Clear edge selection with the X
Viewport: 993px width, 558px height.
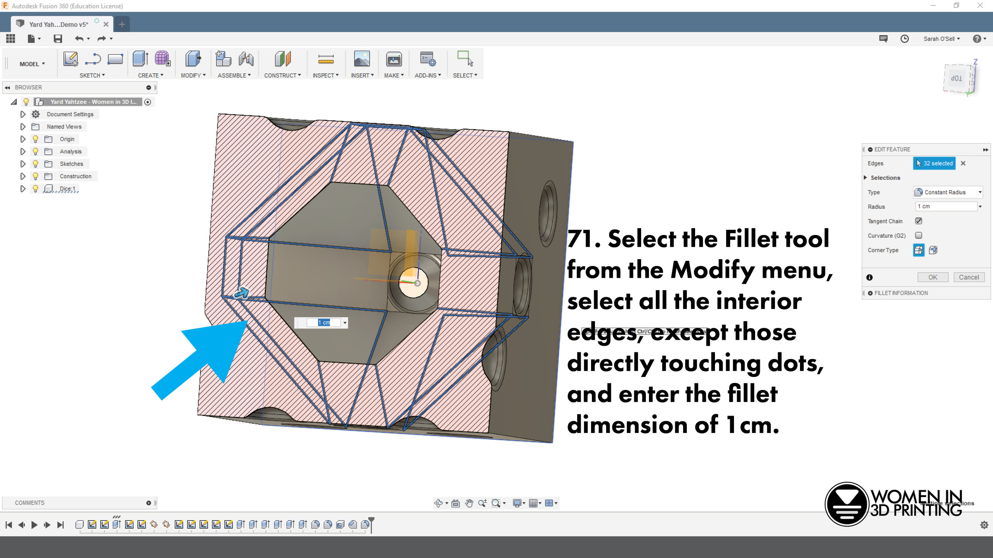(x=963, y=163)
